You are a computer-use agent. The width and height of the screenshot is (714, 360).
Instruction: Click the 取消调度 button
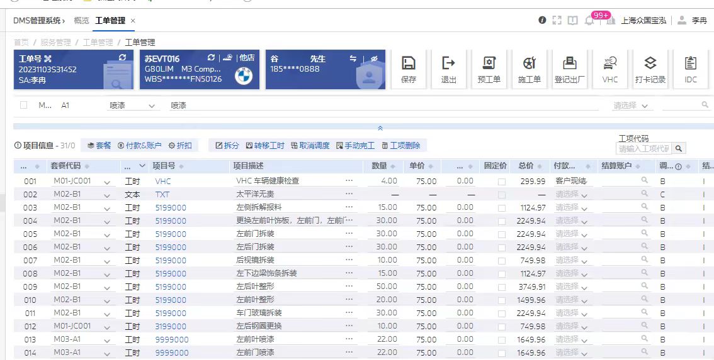pos(310,146)
